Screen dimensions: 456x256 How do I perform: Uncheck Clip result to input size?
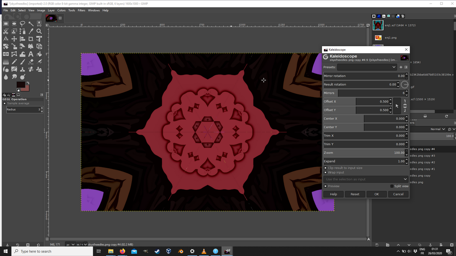click(x=325, y=168)
